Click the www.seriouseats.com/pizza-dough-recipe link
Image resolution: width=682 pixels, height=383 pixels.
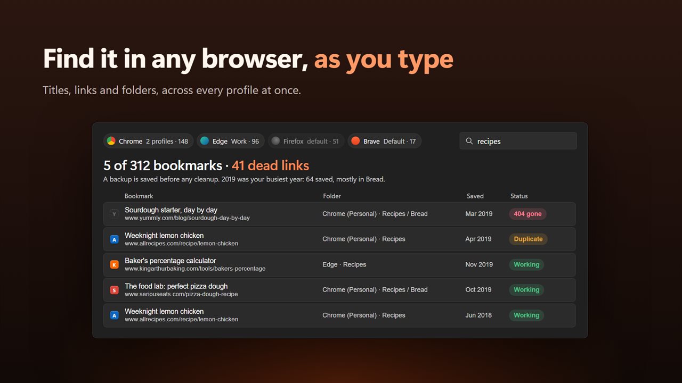181,294
